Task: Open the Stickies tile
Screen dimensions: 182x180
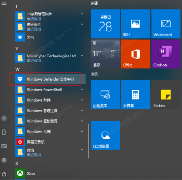Action: [166, 95]
